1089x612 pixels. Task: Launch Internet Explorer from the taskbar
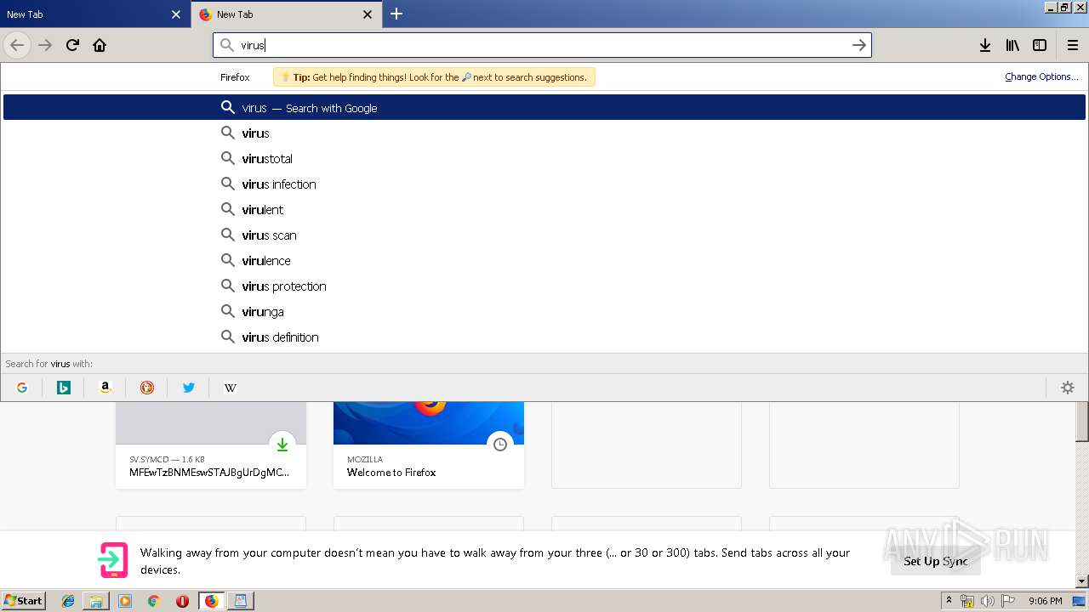pos(68,601)
